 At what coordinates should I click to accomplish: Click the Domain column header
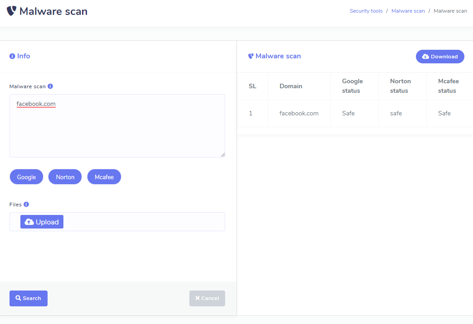coord(291,86)
